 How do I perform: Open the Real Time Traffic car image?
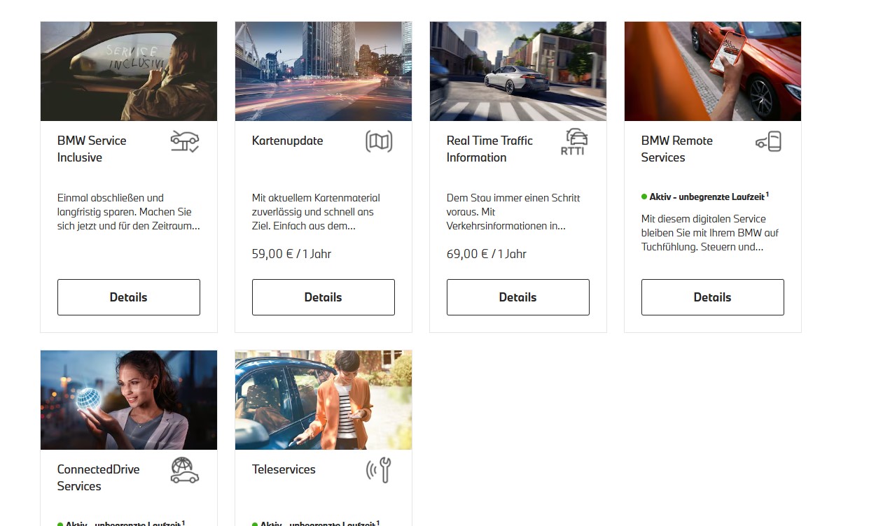pyautogui.click(x=517, y=71)
